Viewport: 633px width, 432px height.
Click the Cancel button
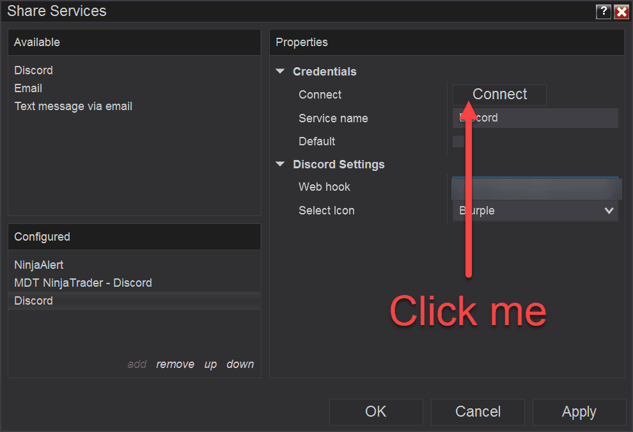pyautogui.click(x=478, y=412)
